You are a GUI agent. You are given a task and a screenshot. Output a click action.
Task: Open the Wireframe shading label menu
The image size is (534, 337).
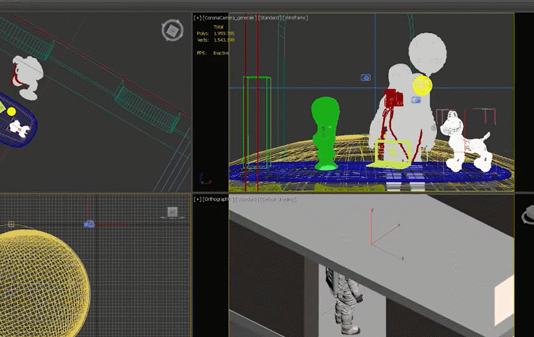point(295,18)
